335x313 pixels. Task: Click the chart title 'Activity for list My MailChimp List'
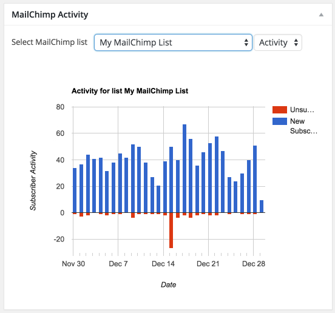(130, 91)
